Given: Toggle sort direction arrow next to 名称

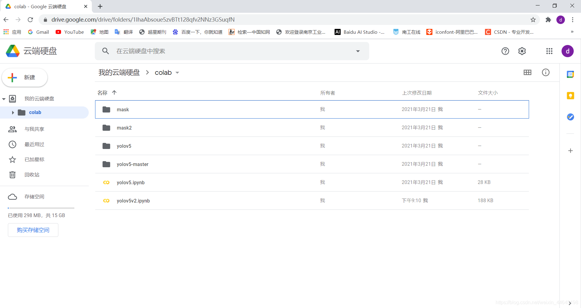Looking at the screenshot, I should tap(114, 93).
